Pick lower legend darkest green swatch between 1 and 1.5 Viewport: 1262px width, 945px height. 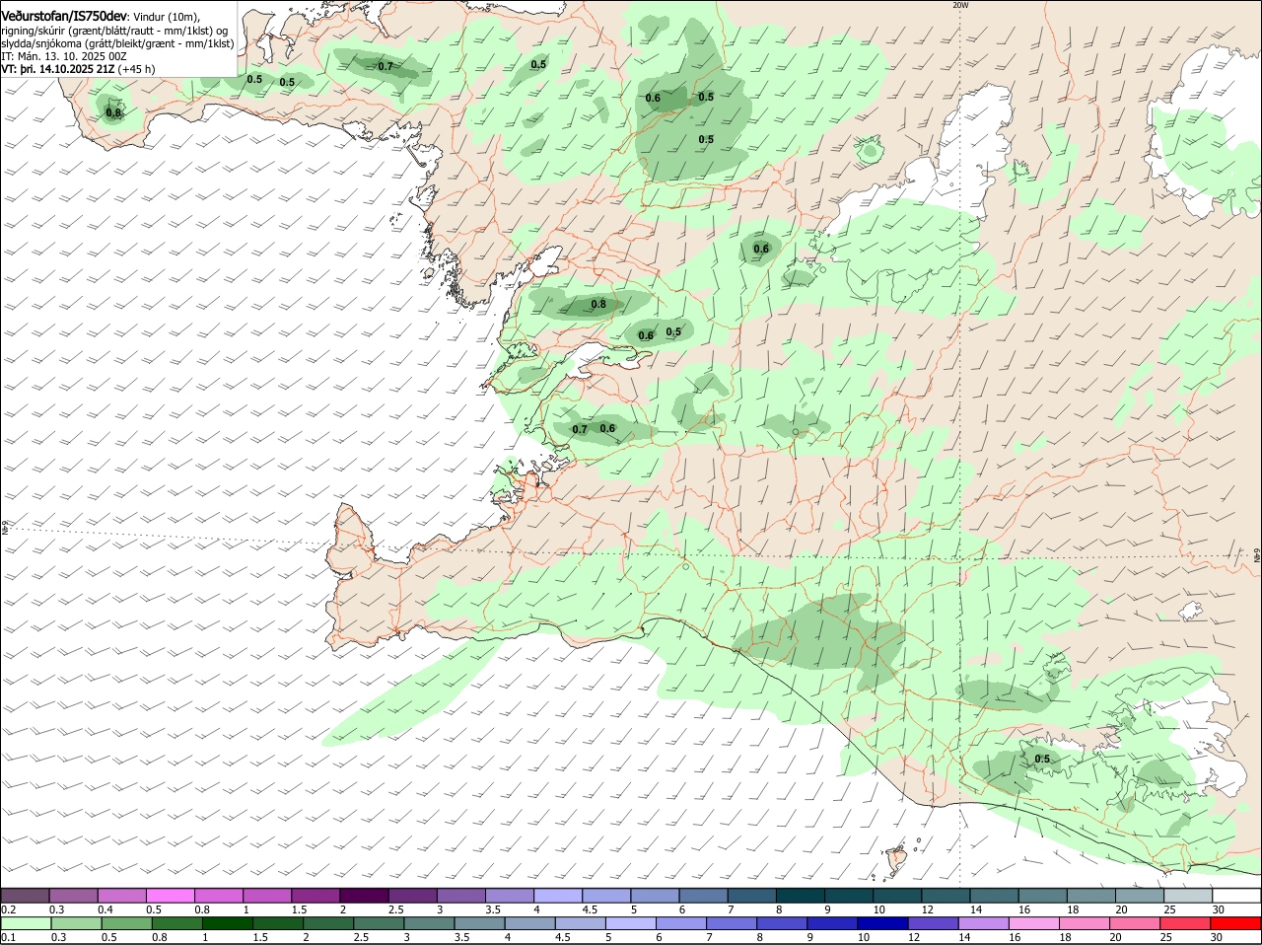point(227,923)
